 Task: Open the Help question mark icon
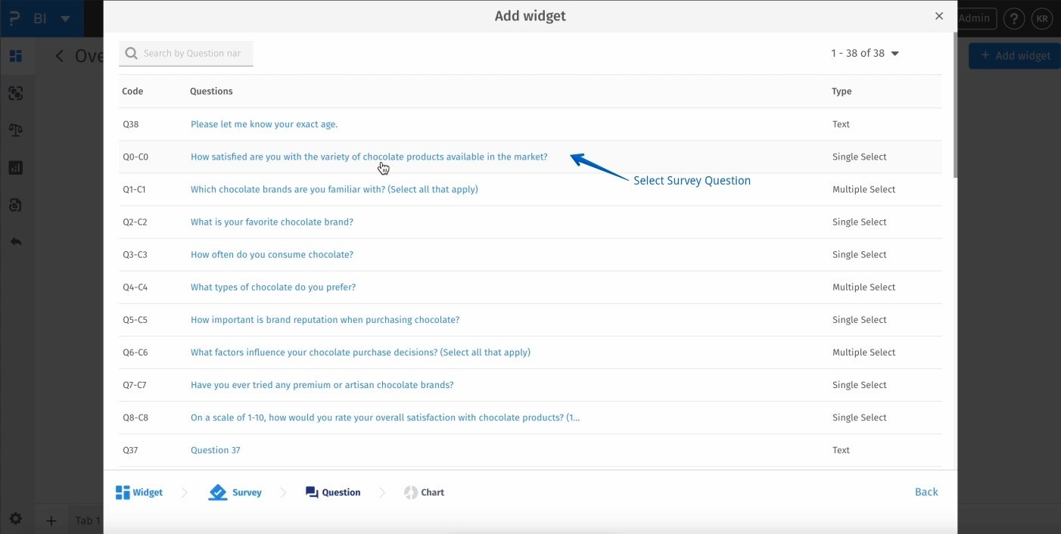tap(1014, 18)
